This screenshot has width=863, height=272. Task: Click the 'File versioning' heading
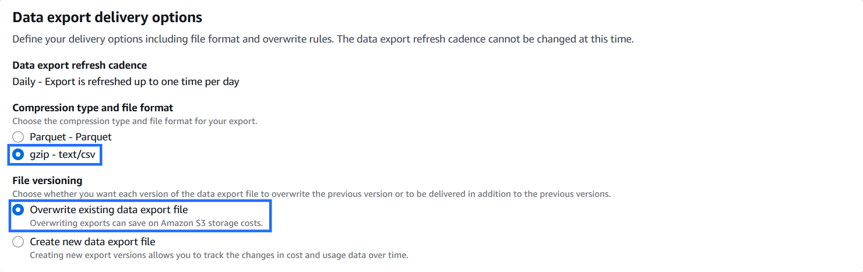[x=47, y=181]
